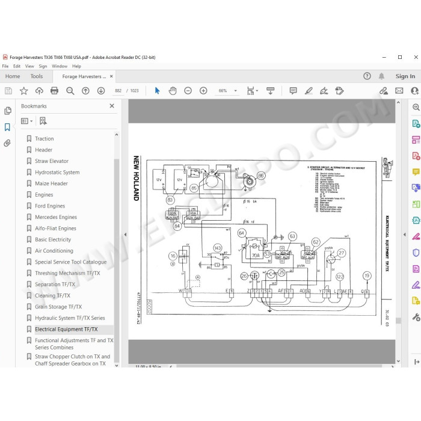Viewport: 421px width, 421px height.
Task: Open the Sign document pen tool
Action: pyautogui.click(x=324, y=91)
